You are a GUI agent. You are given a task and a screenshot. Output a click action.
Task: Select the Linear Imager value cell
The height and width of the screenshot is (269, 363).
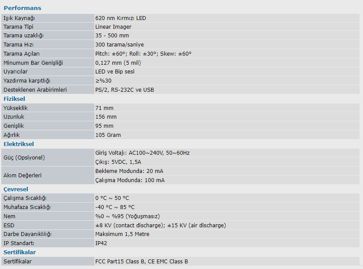[x=113, y=27]
